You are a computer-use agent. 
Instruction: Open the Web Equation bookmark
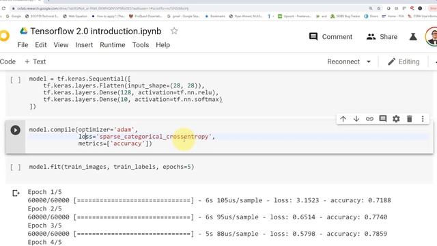75,16
